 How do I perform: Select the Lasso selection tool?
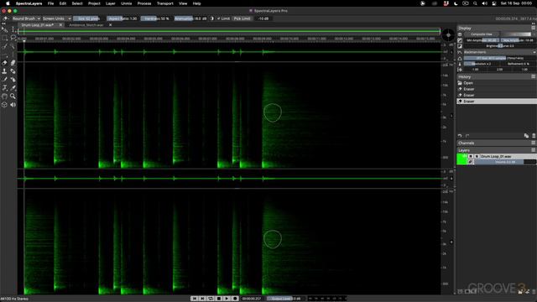(x=13, y=38)
